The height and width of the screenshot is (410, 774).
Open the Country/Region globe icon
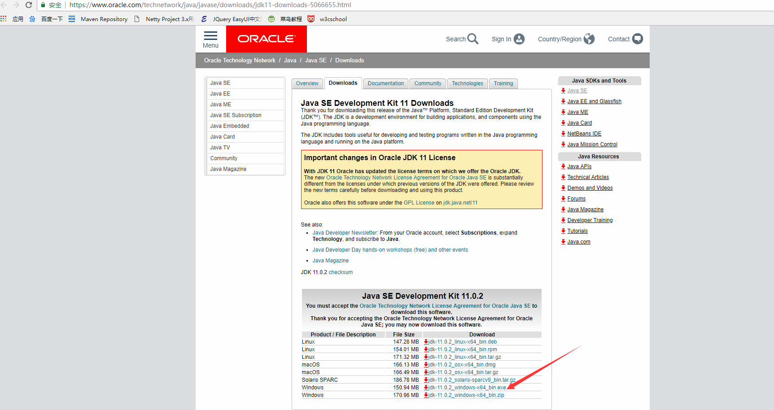tap(589, 39)
